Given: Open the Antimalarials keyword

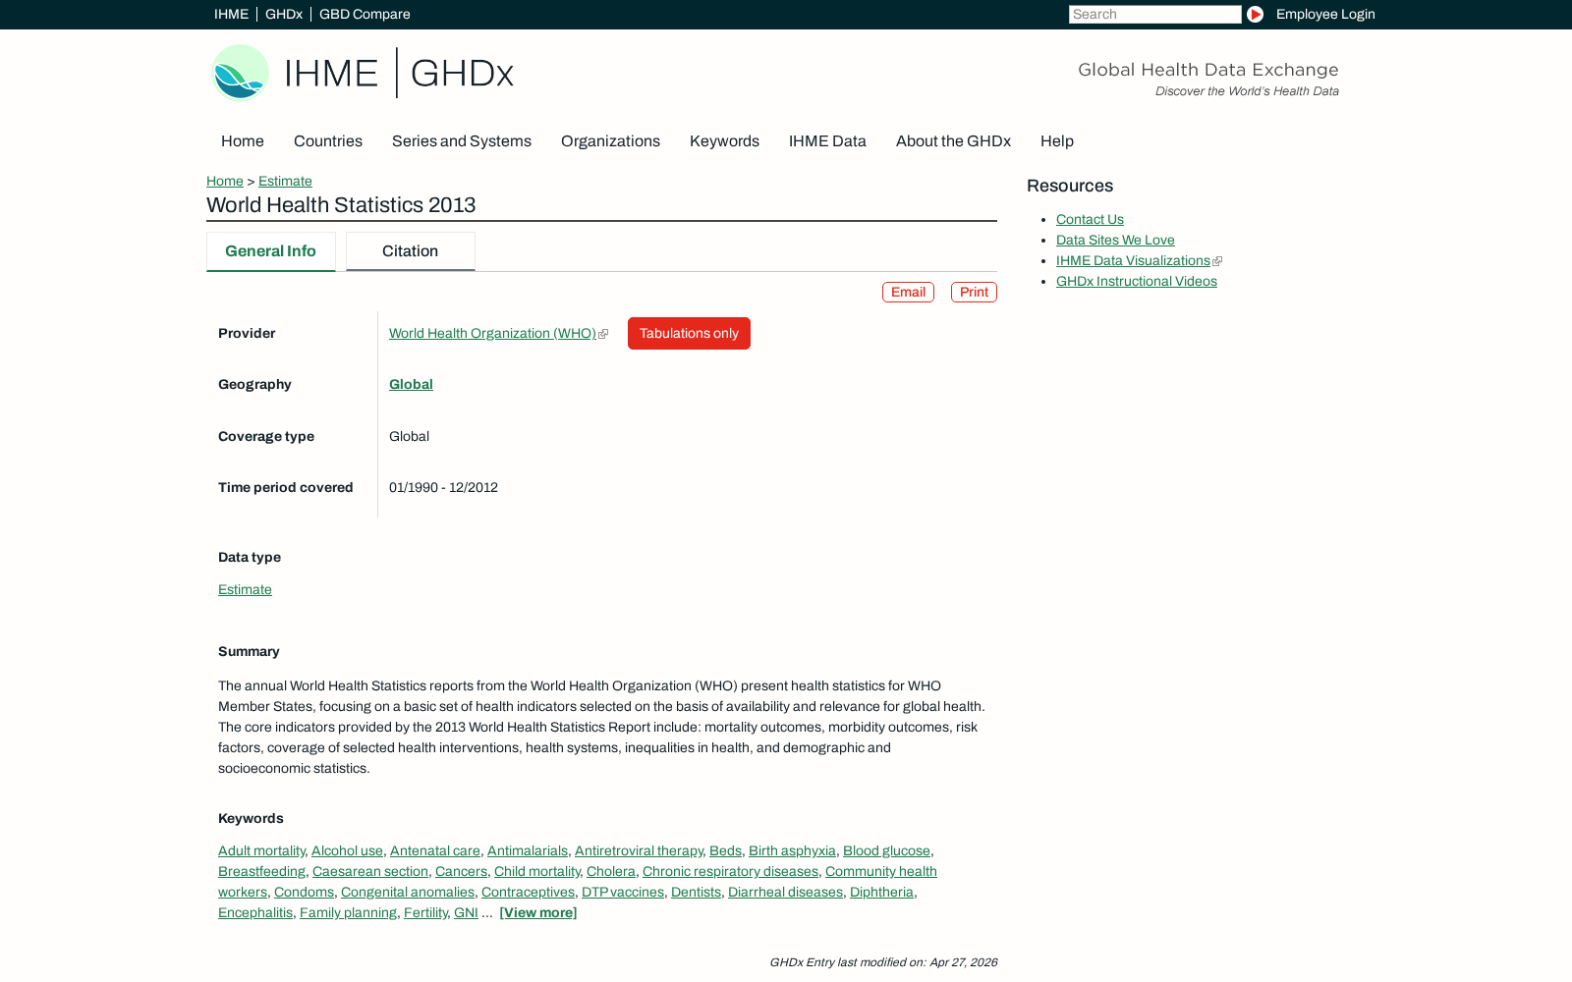Looking at the screenshot, I should (528, 851).
